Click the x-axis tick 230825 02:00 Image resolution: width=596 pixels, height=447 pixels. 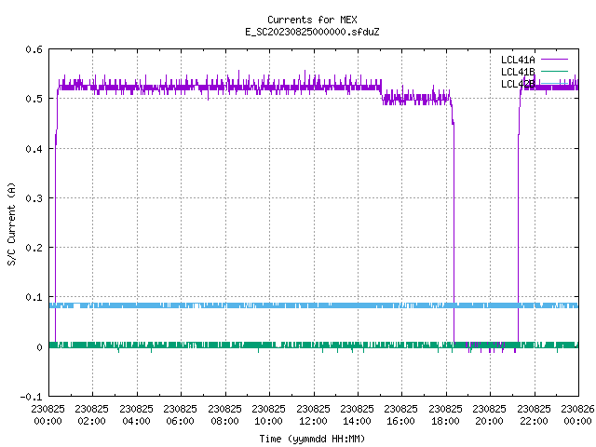click(92, 414)
